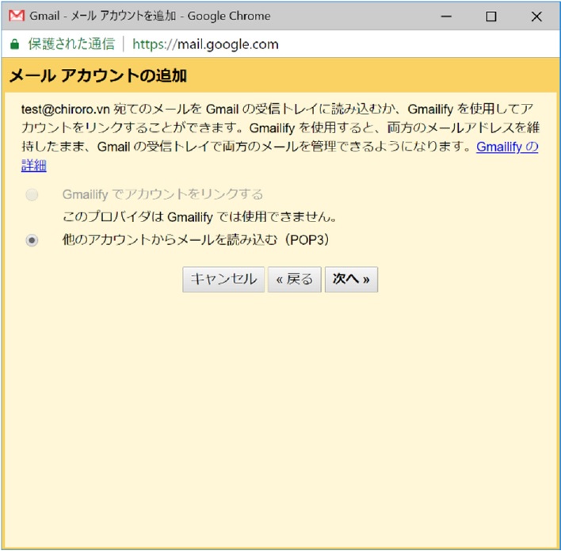Maximize the Chrome popup window
561x551 pixels.
(491, 16)
